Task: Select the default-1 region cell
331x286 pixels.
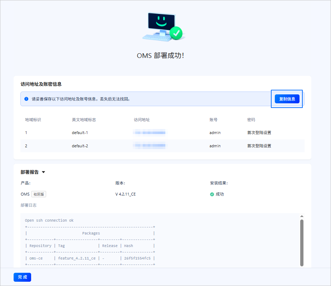Action: (x=80, y=133)
